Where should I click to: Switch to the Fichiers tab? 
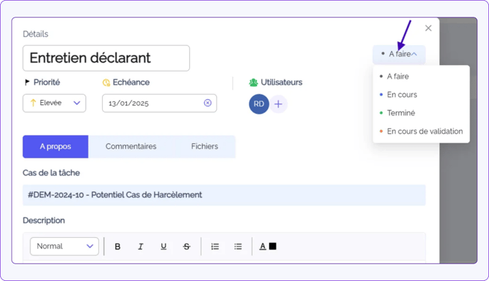204,147
